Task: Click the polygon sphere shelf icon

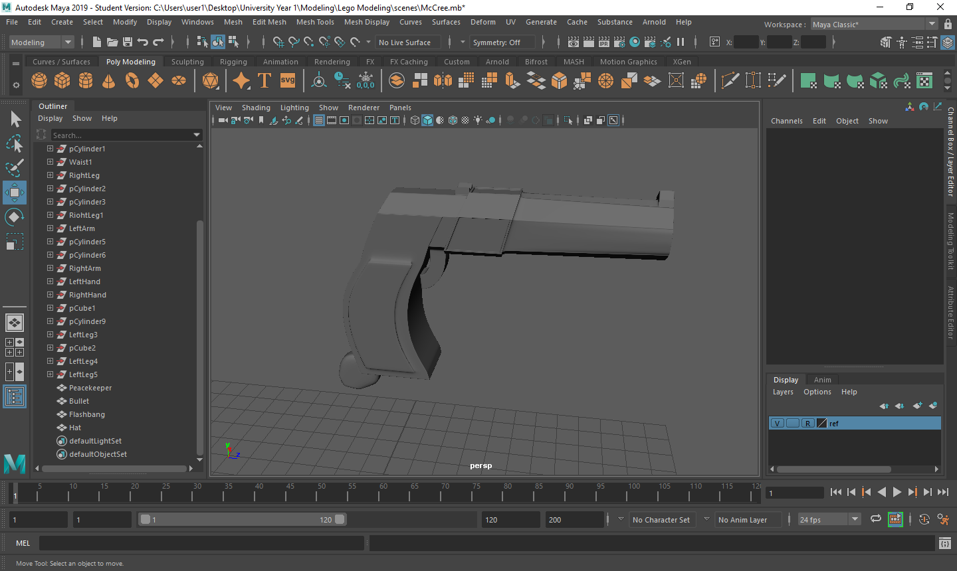Action: click(x=39, y=81)
